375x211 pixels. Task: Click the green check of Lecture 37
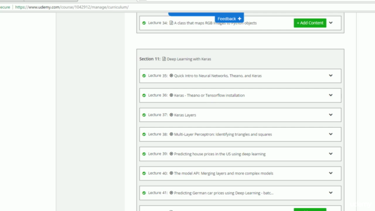coord(144,115)
